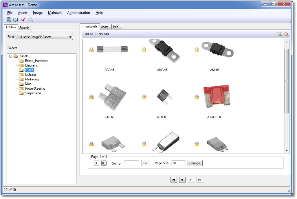Image resolution: width=297 pixels, height=199 pixels.
Task: Click the lock icon beside AGC.tif
Action: click(x=91, y=50)
